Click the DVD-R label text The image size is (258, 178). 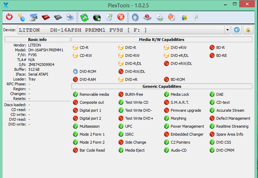(131, 48)
